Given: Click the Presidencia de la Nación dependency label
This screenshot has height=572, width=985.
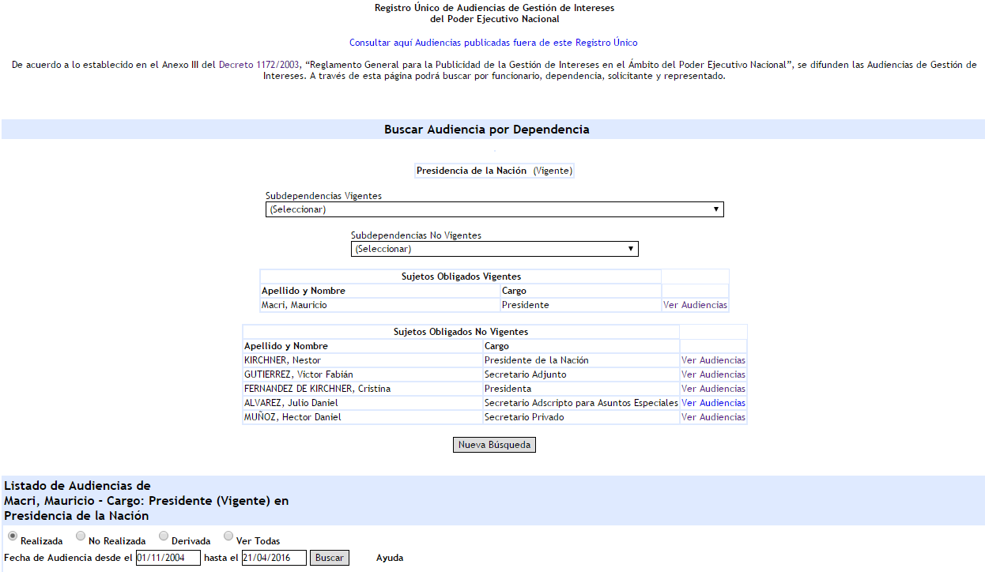Looking at the screenshot, I should [471, 171].
